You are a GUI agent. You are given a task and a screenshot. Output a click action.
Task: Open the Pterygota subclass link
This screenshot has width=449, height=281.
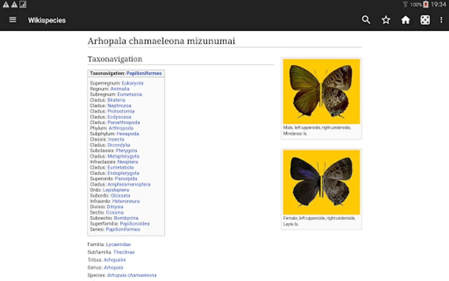click(127, 150)
